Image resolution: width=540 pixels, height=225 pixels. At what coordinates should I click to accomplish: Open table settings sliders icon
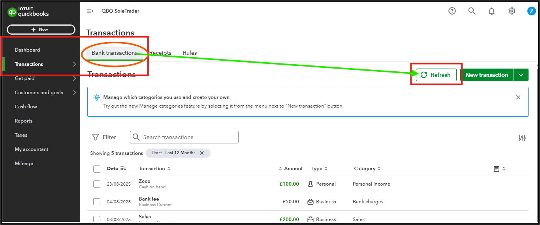[x=522, y=138]
